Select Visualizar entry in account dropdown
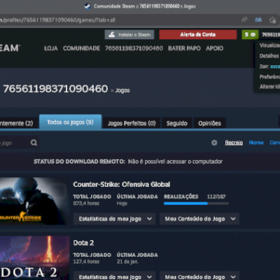The image size is (280, 280). (269, 45)
